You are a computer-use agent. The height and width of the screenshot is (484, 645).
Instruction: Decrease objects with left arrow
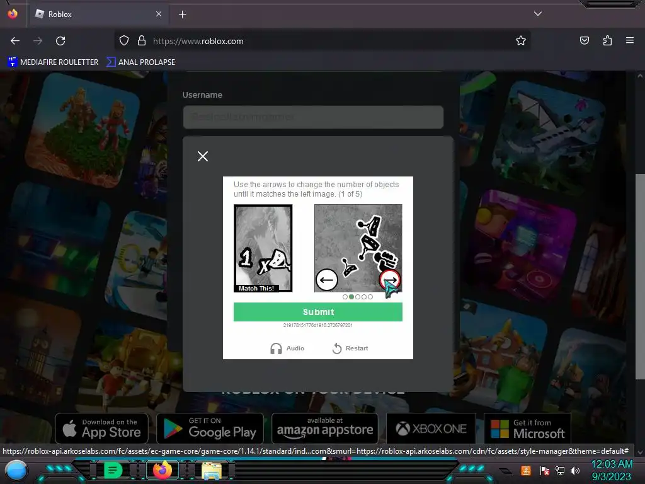click(327, 280)
